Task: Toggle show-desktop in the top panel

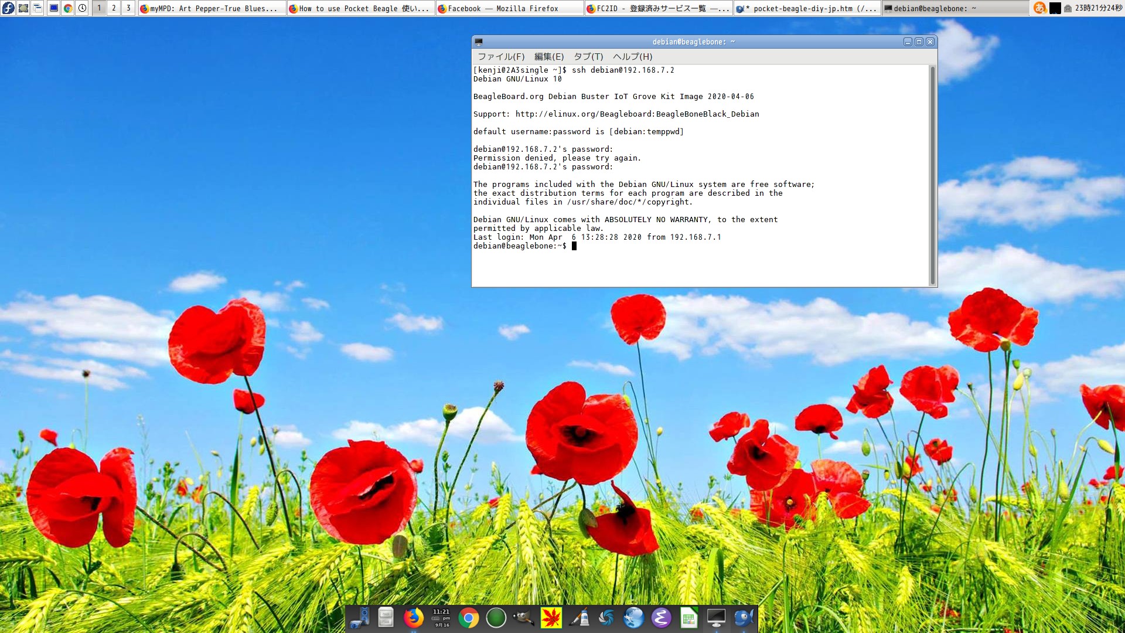Action: point(23,8)
